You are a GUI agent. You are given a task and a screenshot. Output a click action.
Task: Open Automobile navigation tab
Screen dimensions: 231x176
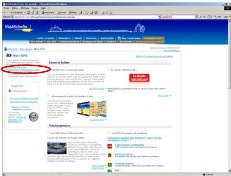[107, 38]
